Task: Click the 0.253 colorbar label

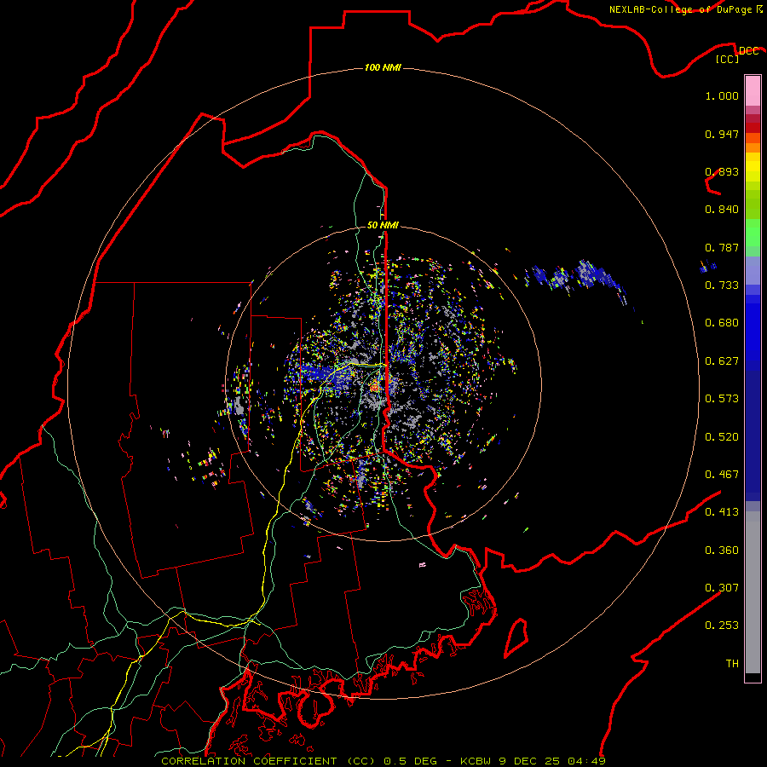Action: [x=722, y=626]
